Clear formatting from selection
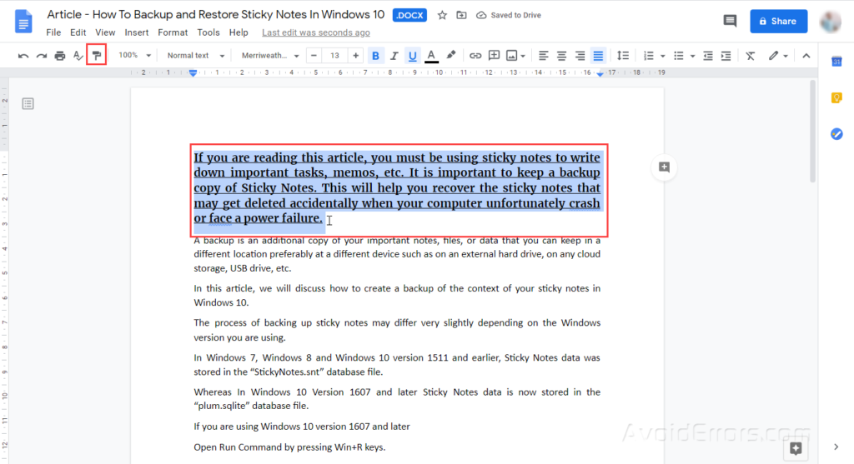The width and height of the screenshot is (854, 464). (x=751, y=56)
